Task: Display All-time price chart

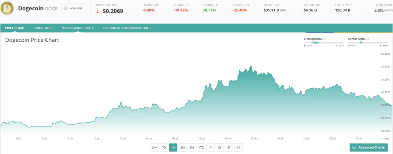Action: [238, 148]
